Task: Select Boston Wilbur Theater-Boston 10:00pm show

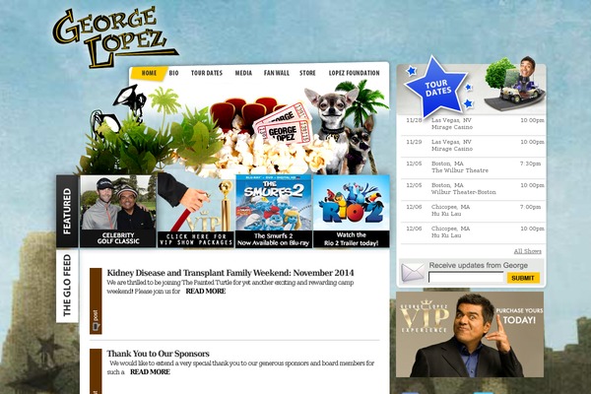Action: 474,189
